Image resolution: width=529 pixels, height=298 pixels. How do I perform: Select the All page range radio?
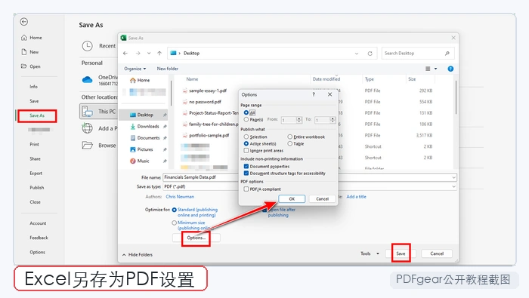click(246, 113)
